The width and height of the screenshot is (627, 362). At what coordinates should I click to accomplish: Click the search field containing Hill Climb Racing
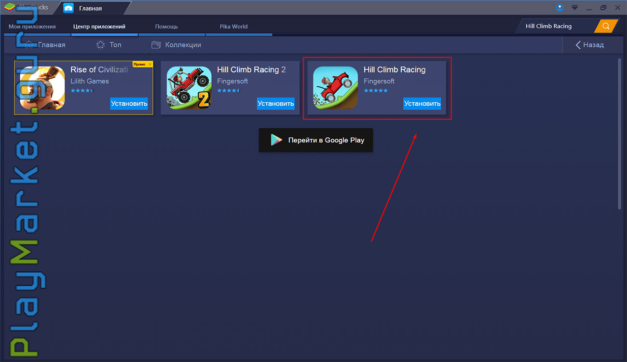(x=555, y=26)
